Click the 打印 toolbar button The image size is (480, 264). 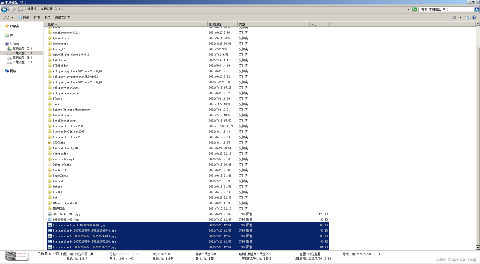click(x=37, y=17)
